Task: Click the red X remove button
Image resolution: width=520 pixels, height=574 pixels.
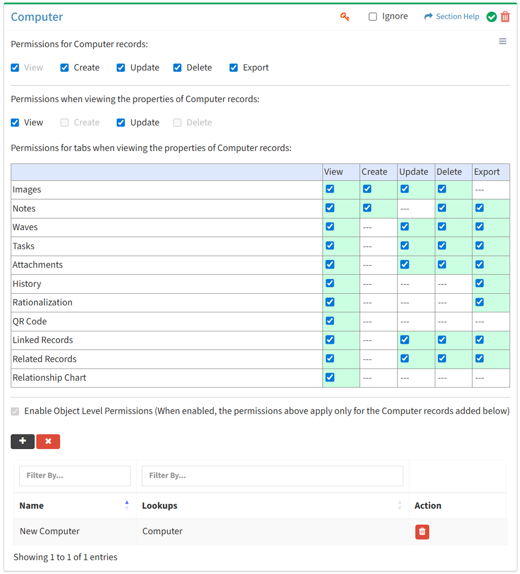Action: (x=48, y=441)
